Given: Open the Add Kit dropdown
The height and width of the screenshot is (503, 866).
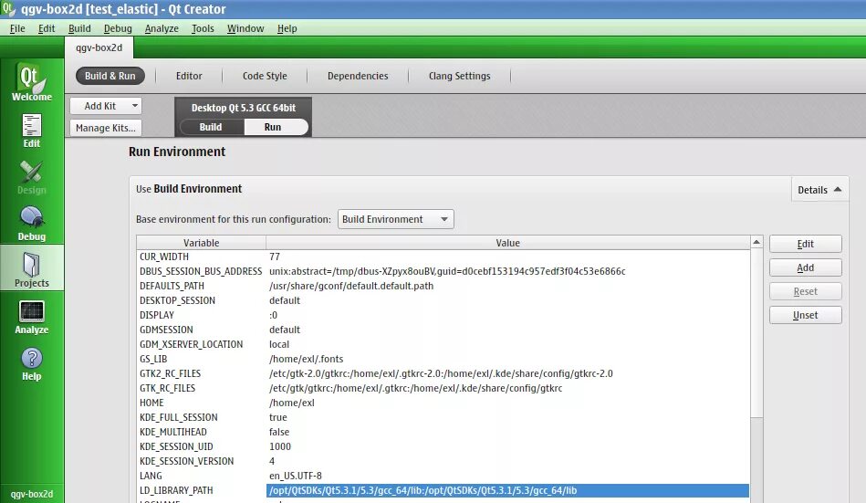Looking at the screenshot, I should [106, 106].
